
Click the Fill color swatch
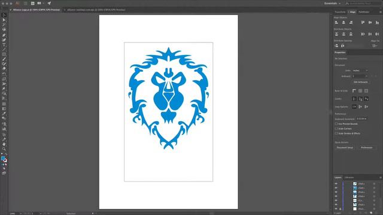pos(3,159)
